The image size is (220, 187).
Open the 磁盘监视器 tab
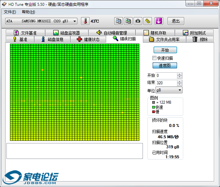(x=67, y=33)
